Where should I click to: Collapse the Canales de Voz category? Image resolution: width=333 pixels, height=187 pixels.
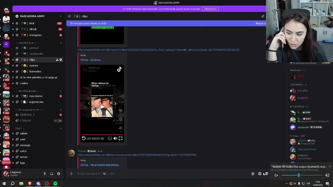coord(30,110)
